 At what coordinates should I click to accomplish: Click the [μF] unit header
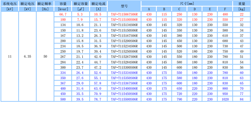pos(80,9)
